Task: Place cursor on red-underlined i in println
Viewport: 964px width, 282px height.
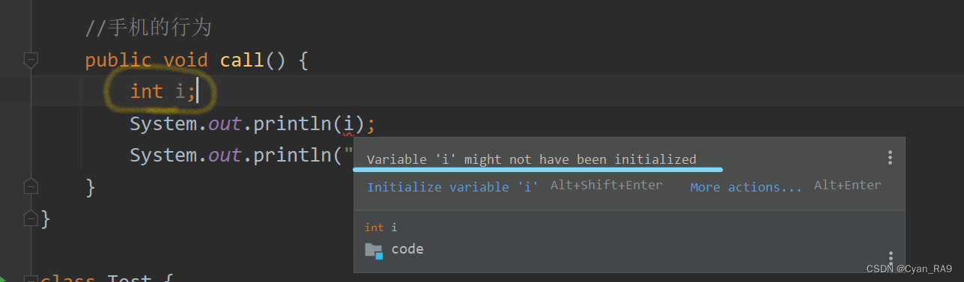Action: tap(348, 123)
